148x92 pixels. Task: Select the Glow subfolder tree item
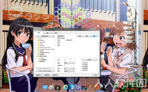pos(42,58)
